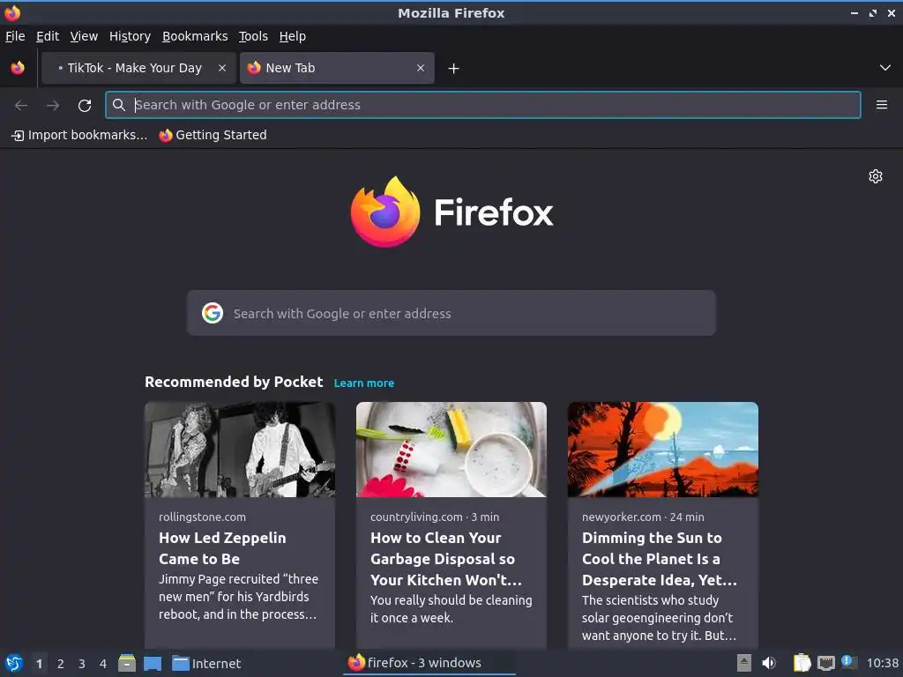Viewport: 903px width, 677px height.
Task: Open How Led Zeppelin Came to Be headline
Action: 222,548
